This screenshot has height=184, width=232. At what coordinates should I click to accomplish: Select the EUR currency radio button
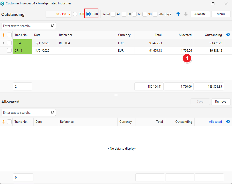click(x=75, y=14)
